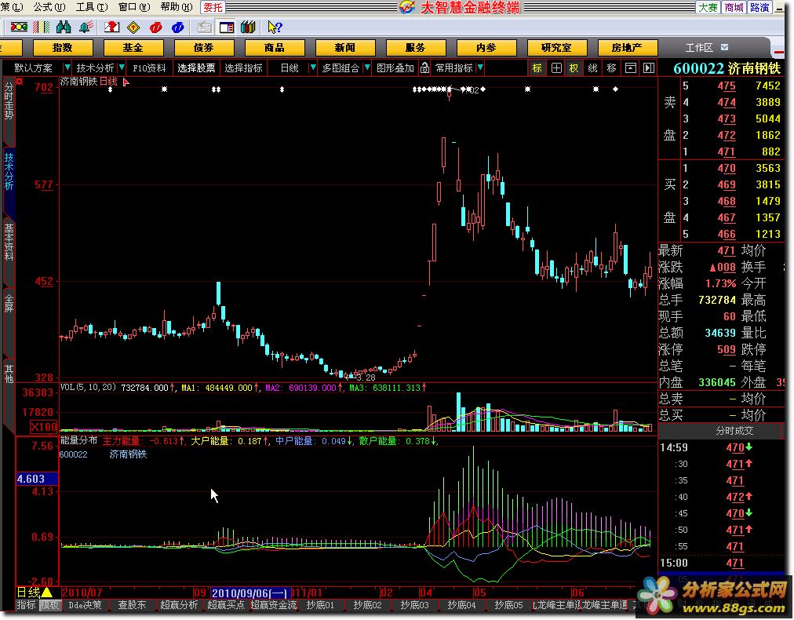
Task: Select the 超赢分析 bottom tab
Action: pyautogui.click(x=179, y=605)
